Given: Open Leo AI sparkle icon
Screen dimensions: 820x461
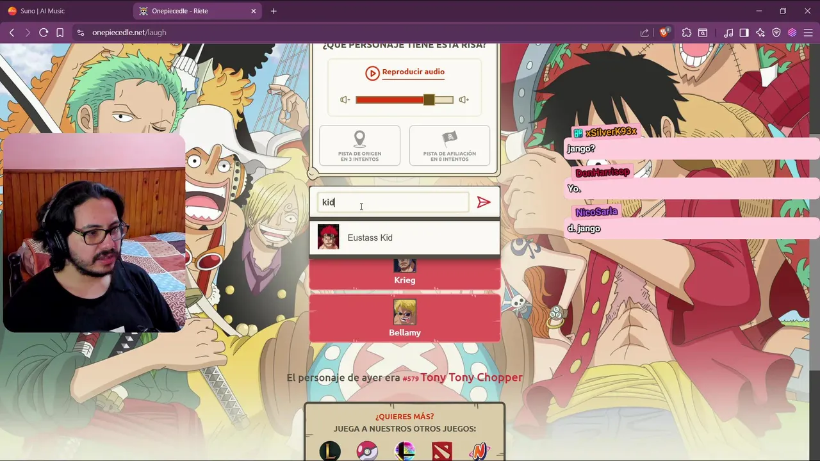Looking at the screenshot, I should [x=760, y=33].
